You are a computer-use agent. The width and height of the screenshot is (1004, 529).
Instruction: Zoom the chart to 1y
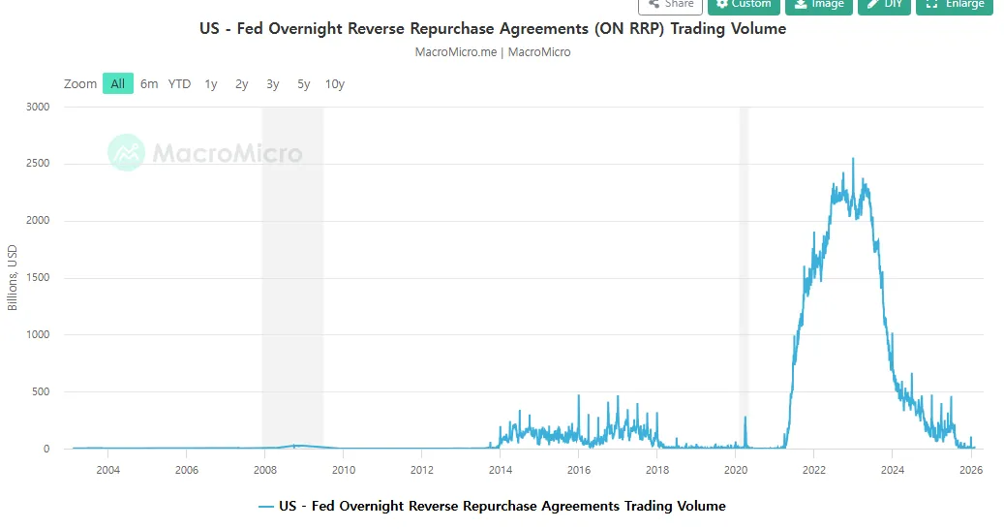(x=211, y=84)
